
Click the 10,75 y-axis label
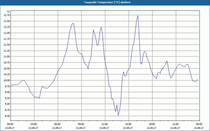(7, 62)
